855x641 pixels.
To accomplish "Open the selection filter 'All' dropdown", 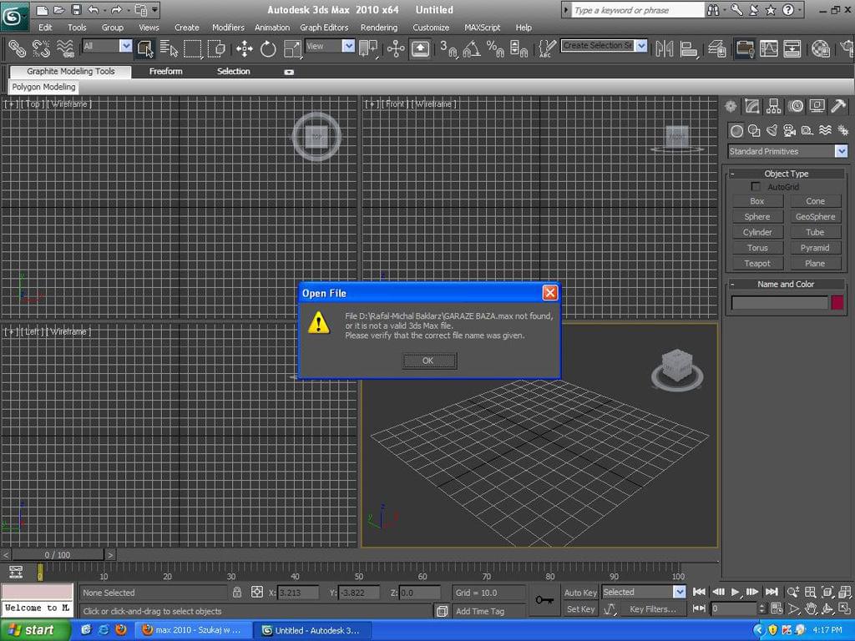I will [126, 46].
